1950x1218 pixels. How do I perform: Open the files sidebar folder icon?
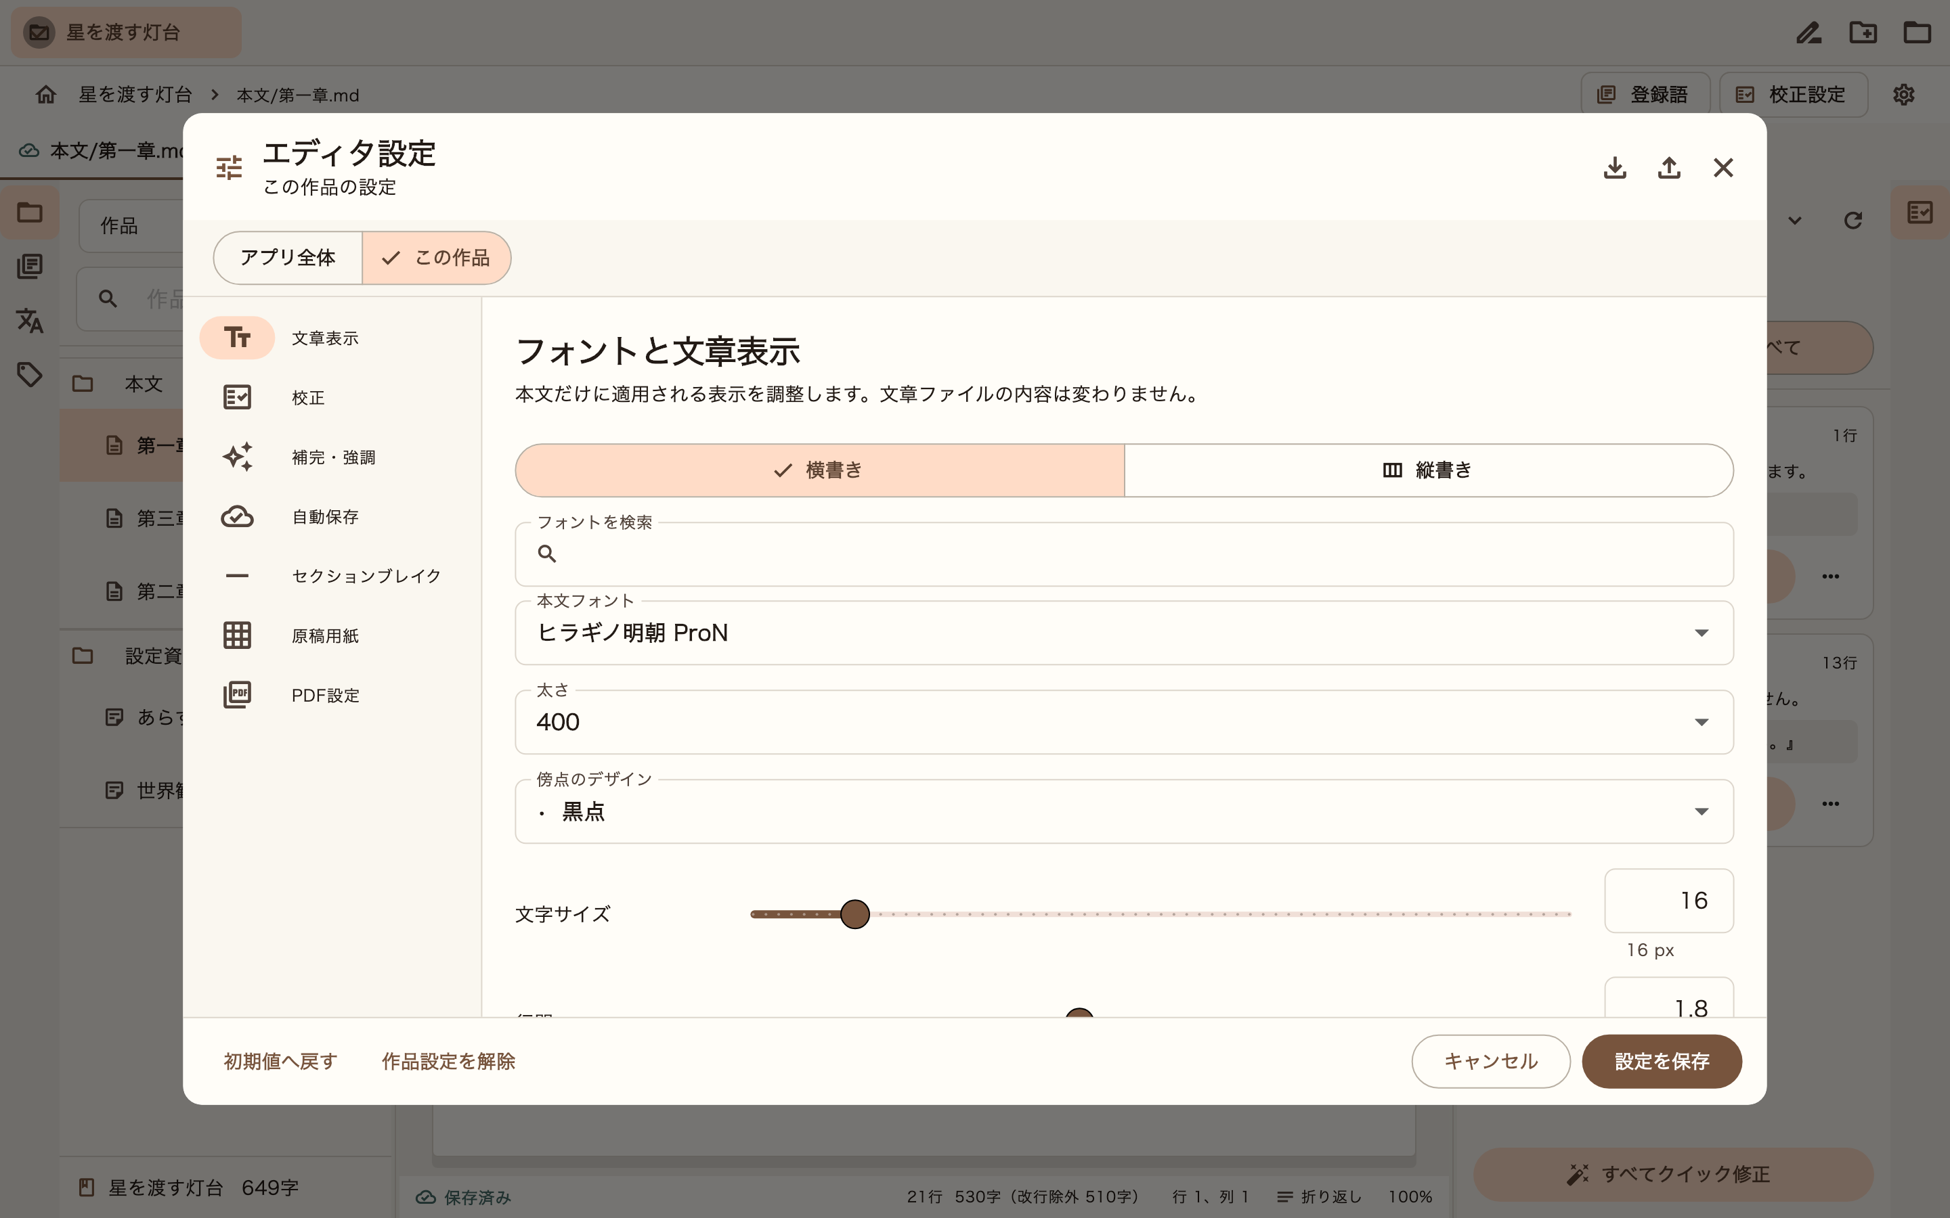[x=30, y=212]
